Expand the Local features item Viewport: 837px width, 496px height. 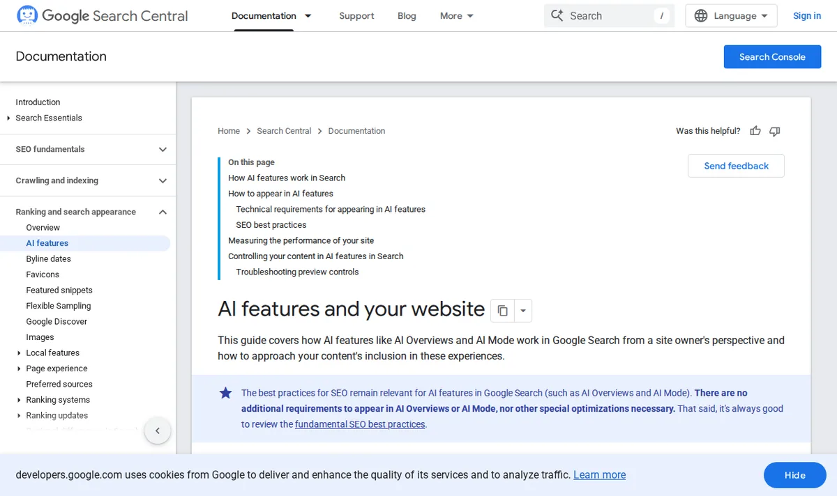(19, 352)
